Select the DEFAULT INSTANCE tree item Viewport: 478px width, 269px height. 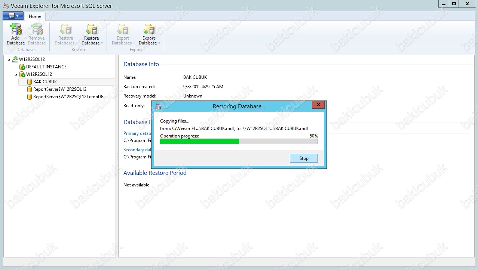46,67
